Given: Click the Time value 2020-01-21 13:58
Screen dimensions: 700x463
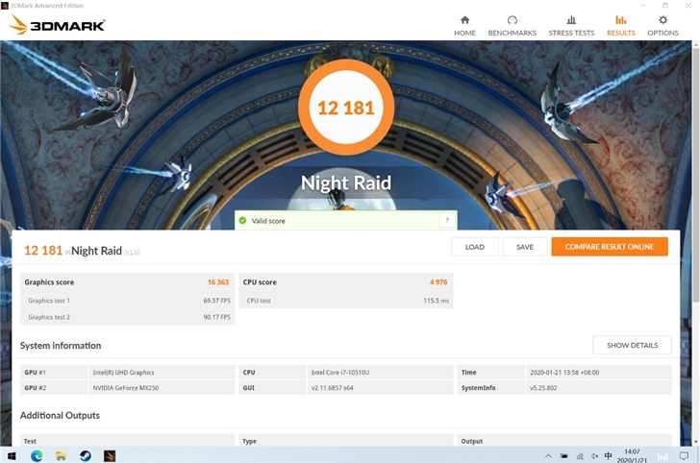Looking at the screenshot, I should point(564,373).
